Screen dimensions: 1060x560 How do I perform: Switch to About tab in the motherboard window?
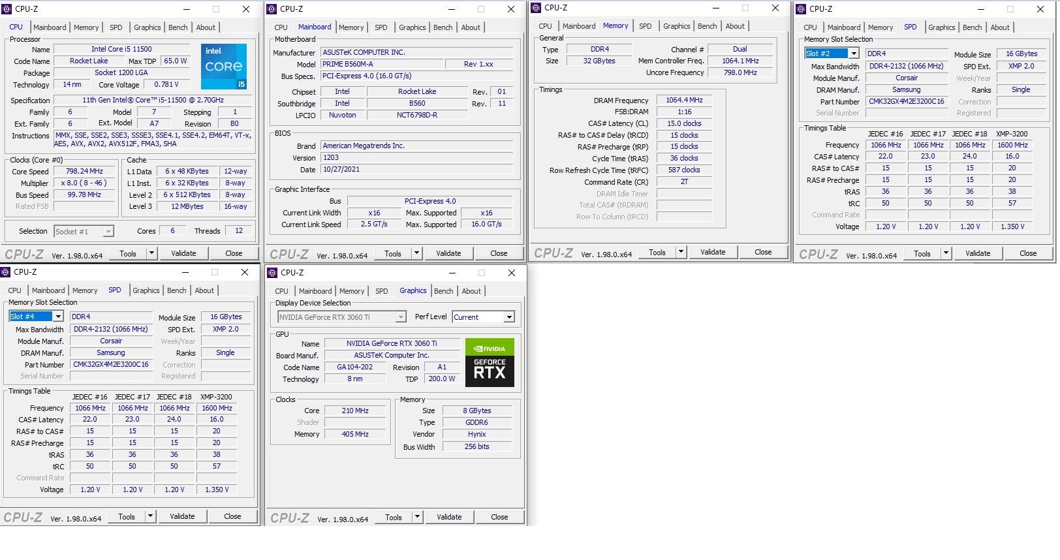471,27
